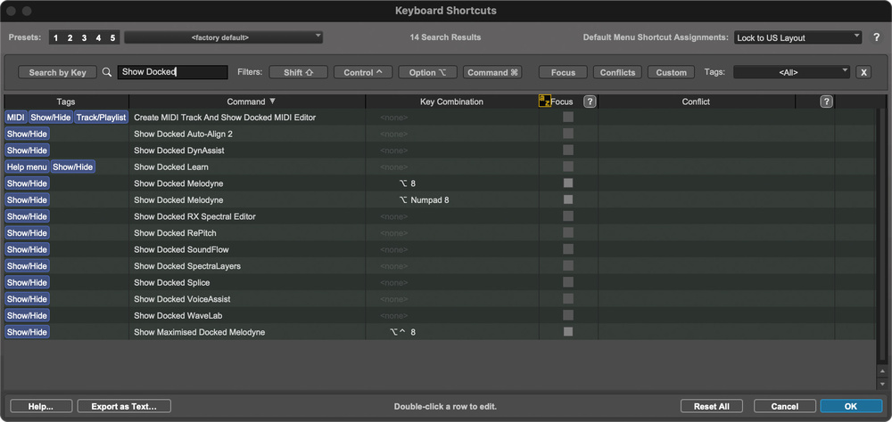892x422 pixels.
Task: Select preset number 4
Action: coord(98,38)
